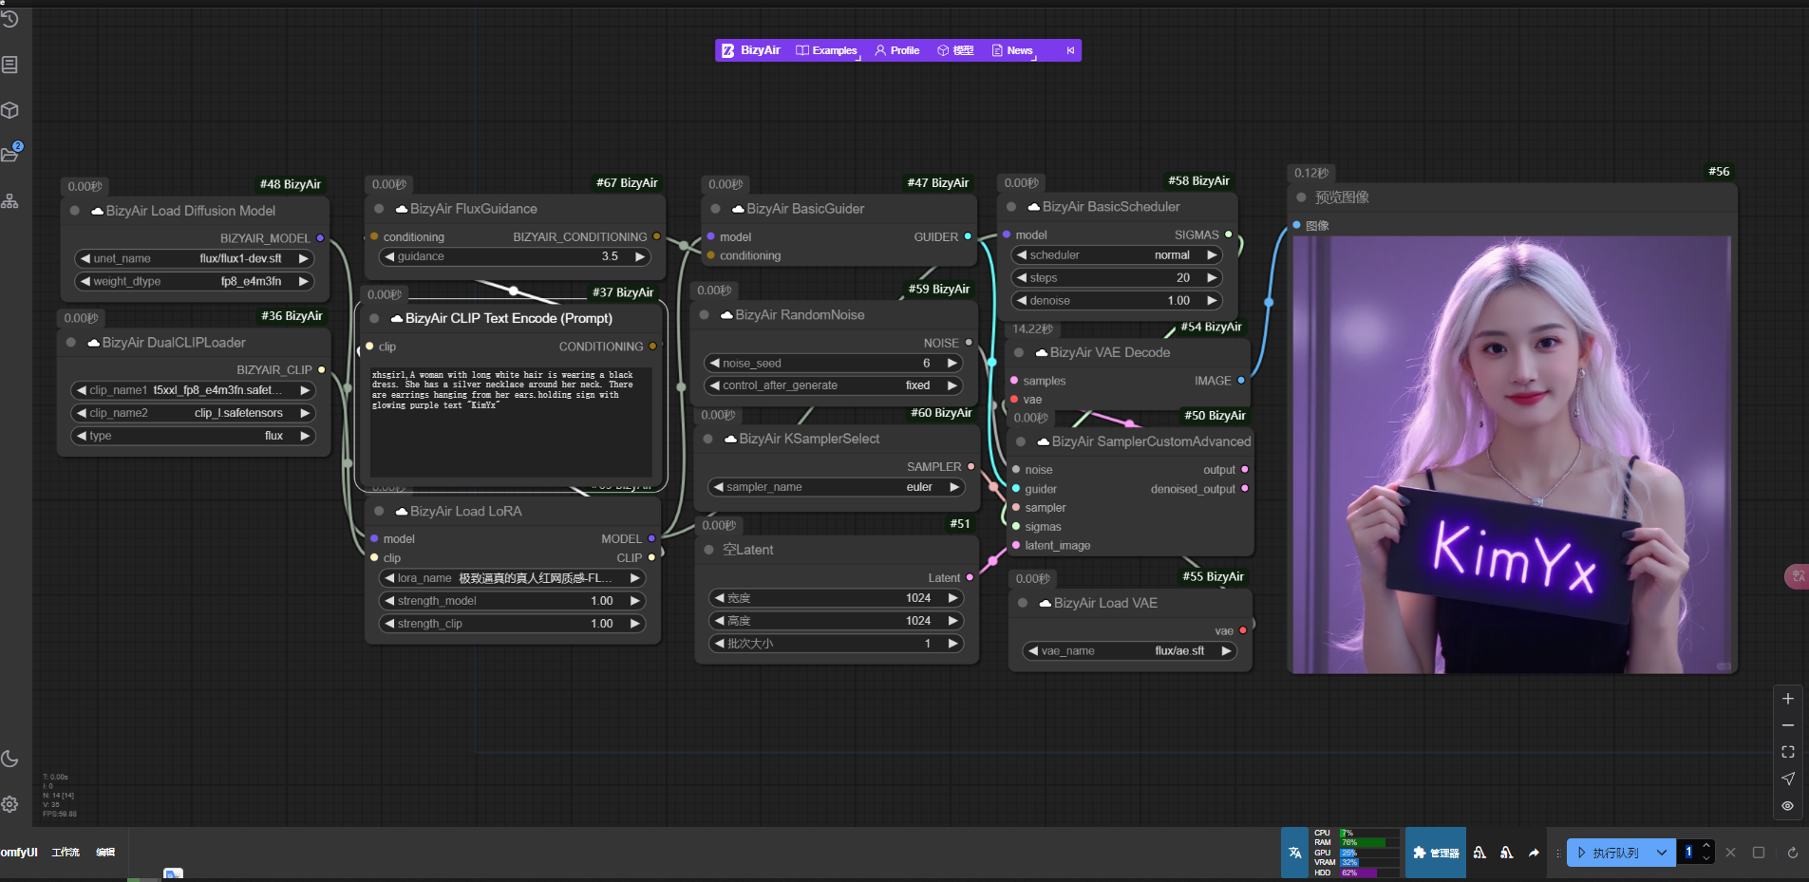Adjust the guidance 3.5 slider field
This screenshot has width=1809, height=882.
click(x=516, y=257)
